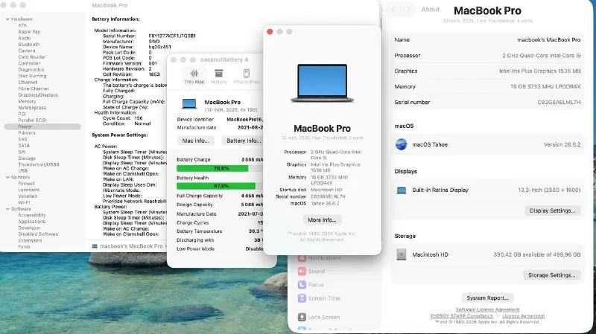Image resolution: width=596 pixels, height=334 pixels.
Task: Select Bluetooth in System Report sidebar
Action: [29, 45]
